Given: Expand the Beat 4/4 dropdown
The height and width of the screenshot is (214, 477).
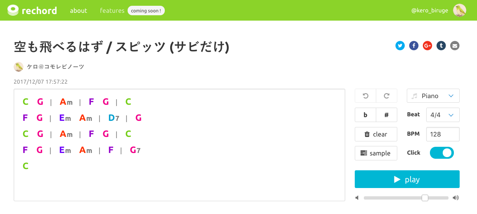Looking at the screenshot, I should click(443, 115).
